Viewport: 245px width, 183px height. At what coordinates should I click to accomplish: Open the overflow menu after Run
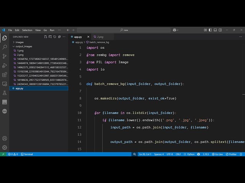tap(59, 30)
